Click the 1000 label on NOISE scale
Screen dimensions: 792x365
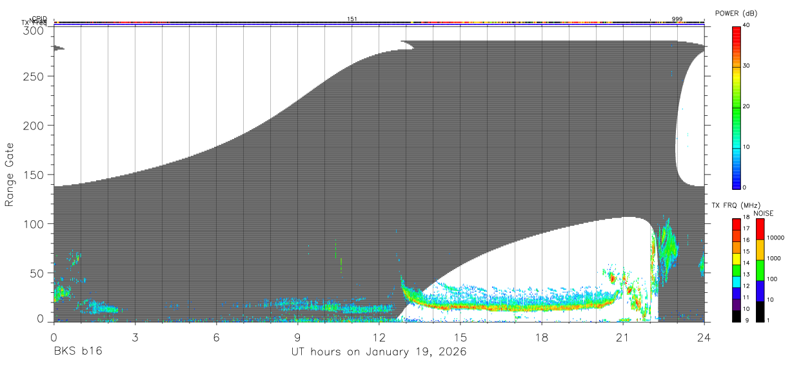(x=773, y=258)
